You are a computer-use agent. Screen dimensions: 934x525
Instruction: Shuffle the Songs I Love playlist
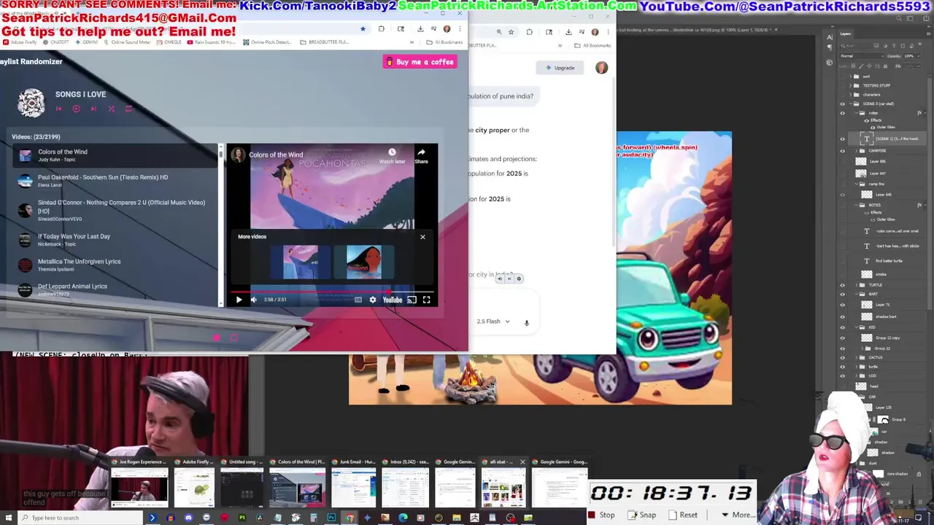pos(111,109)
